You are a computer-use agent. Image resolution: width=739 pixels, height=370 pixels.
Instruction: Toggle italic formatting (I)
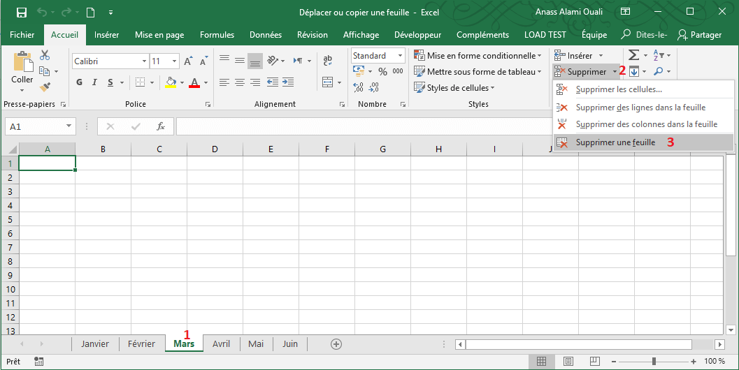click(x=96, y=82)
